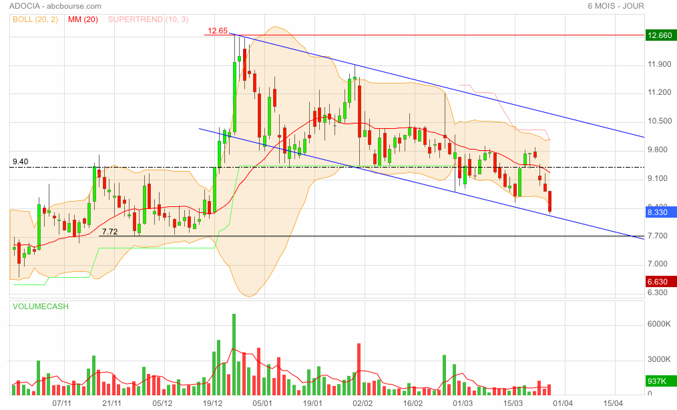Screen dimensions: 677x410
Task: Click the 6.300 price axis value
Action: point(658,292)
